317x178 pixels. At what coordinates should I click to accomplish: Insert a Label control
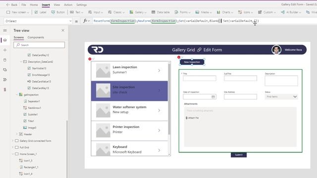(x=41, y=12)
